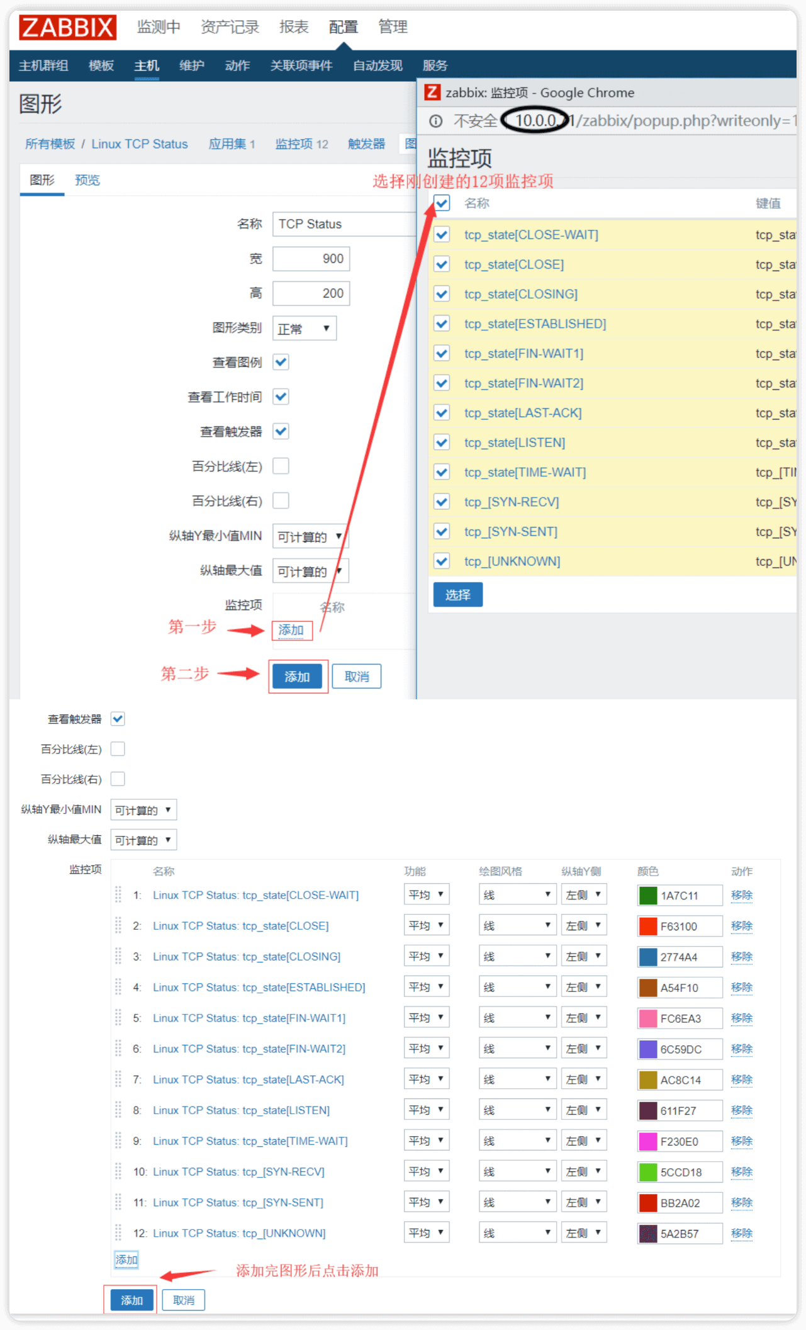The height and width of the screenshot is (1330, 806).
Task: Click the Zabbix favicon in popup title
Action: click(432, 92)
